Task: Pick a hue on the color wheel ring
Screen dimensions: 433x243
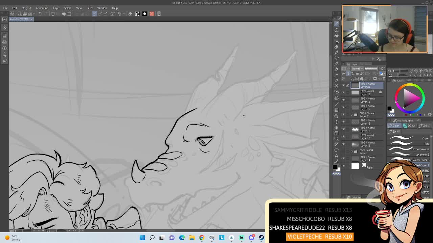Action: 409,85
